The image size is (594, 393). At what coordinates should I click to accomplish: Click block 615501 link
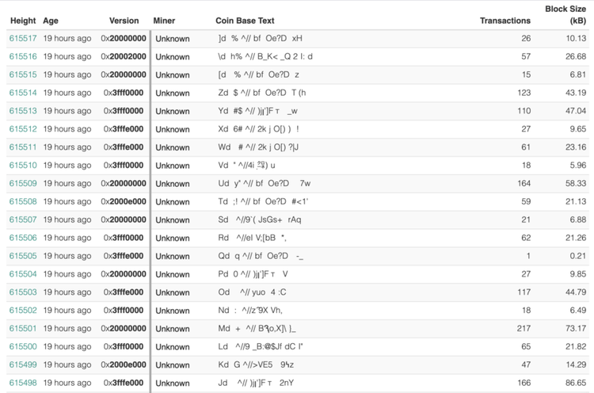tap(23, 328)
